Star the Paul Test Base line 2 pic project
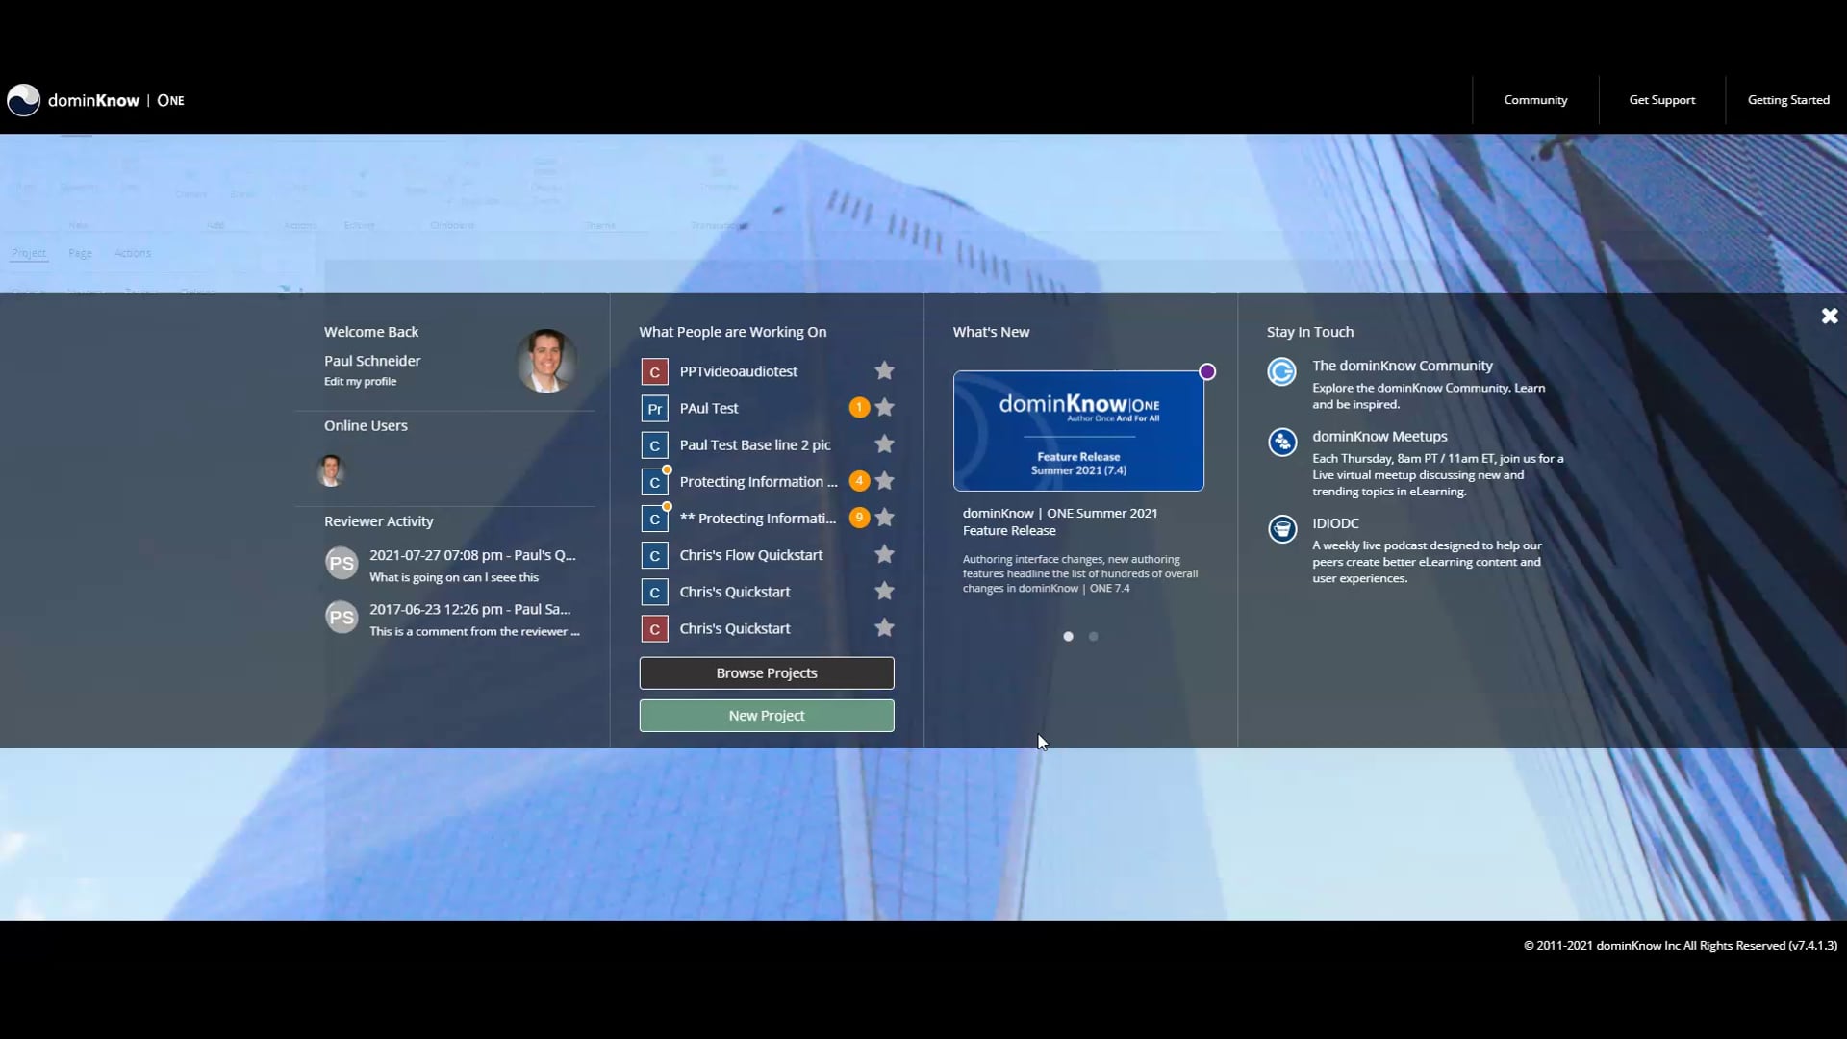 point(884,443)
